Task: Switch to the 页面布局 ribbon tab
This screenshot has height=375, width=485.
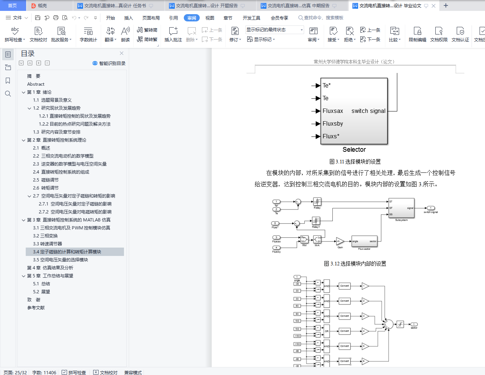Action: coord(151,18)
